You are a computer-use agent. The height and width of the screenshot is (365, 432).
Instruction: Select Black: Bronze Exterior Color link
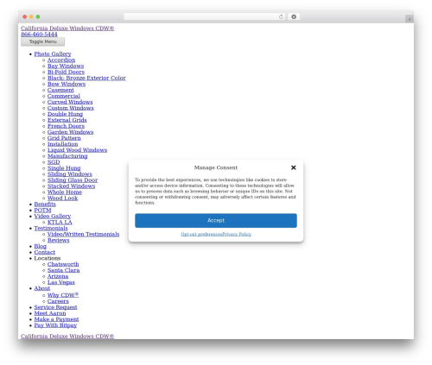tap(86, 78)
